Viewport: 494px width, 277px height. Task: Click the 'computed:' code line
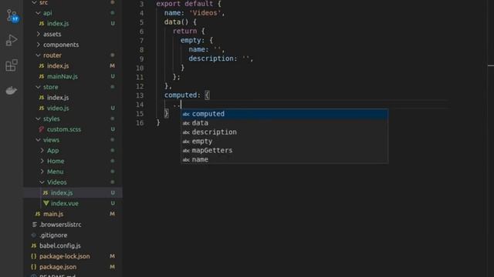click(187, 95)
